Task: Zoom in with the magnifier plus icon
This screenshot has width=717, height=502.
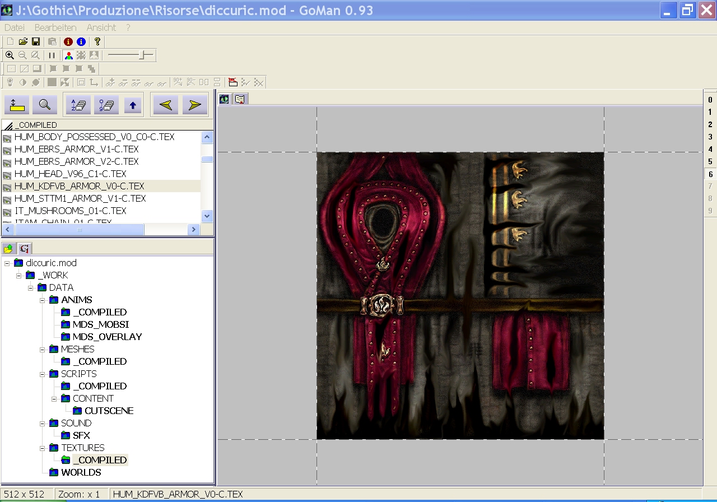Action: point(10,55)
